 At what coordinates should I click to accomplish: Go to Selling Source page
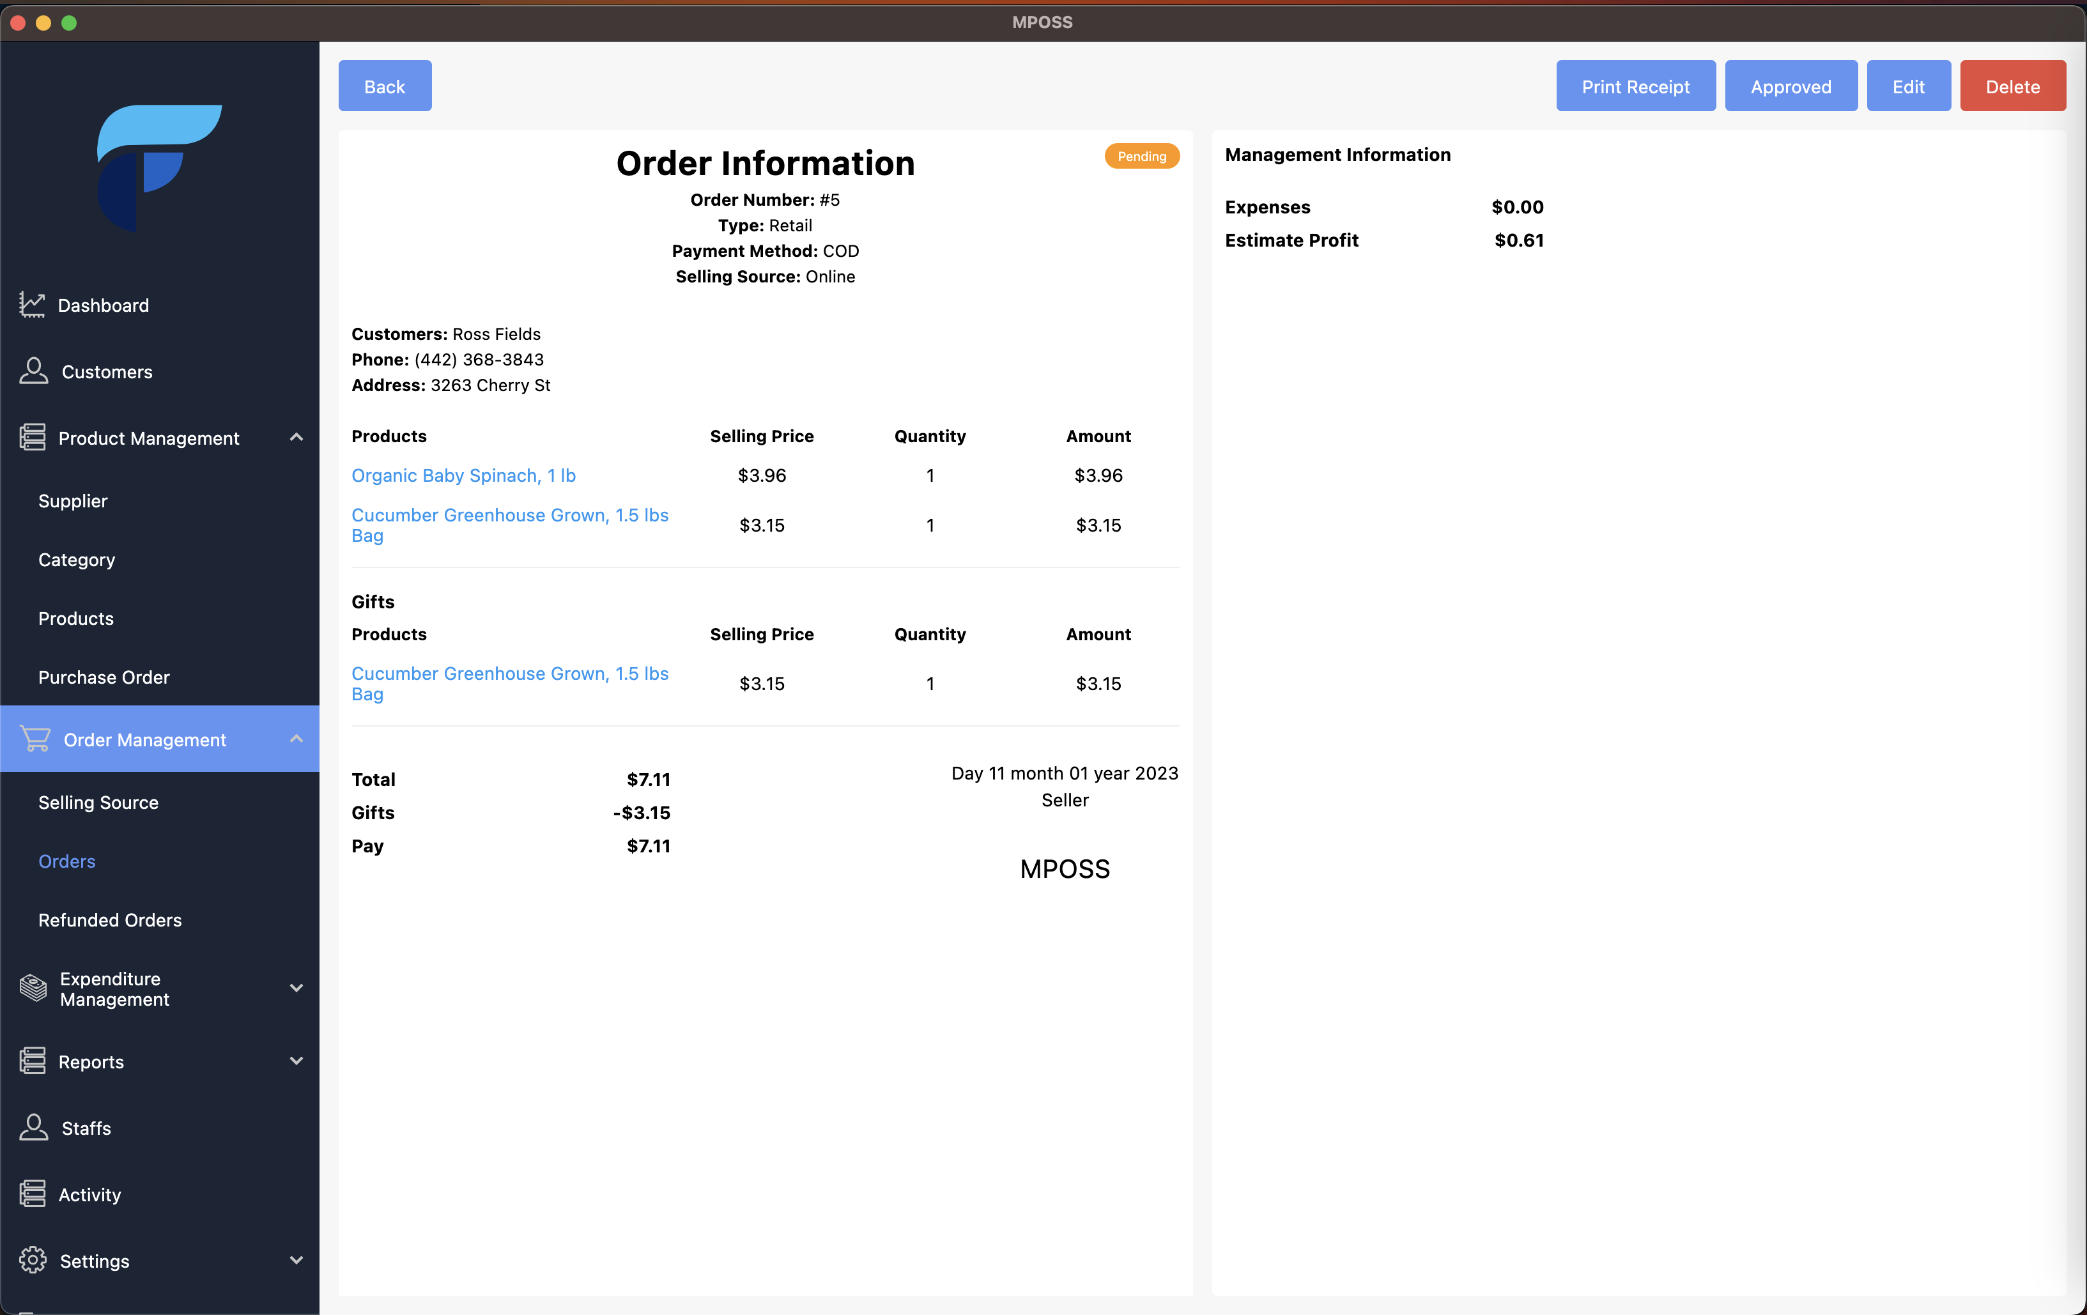(x=98, y=802)
